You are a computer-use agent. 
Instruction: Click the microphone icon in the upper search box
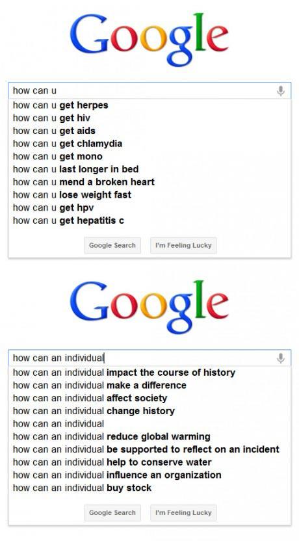pos(281,91)
